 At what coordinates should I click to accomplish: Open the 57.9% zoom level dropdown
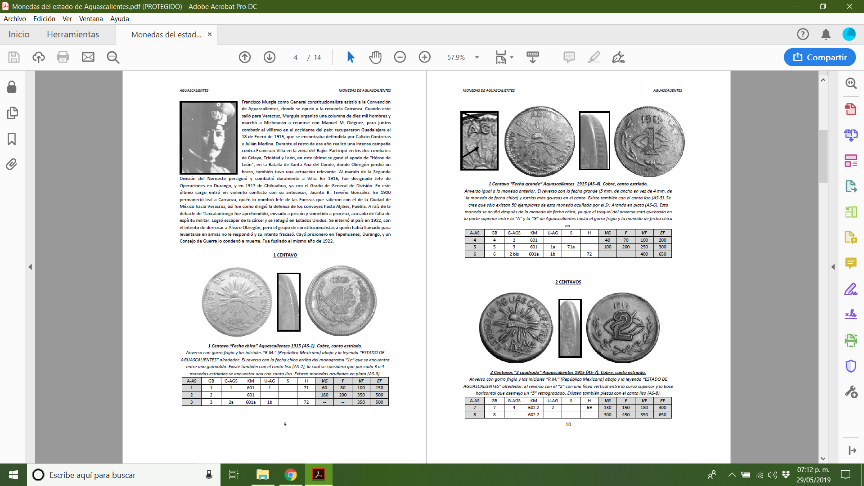(477, 58)
